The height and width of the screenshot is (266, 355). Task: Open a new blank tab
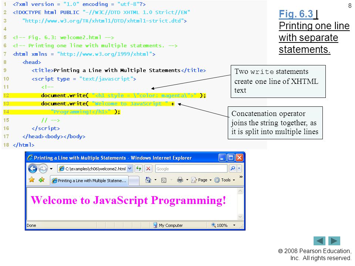point(133,181)
